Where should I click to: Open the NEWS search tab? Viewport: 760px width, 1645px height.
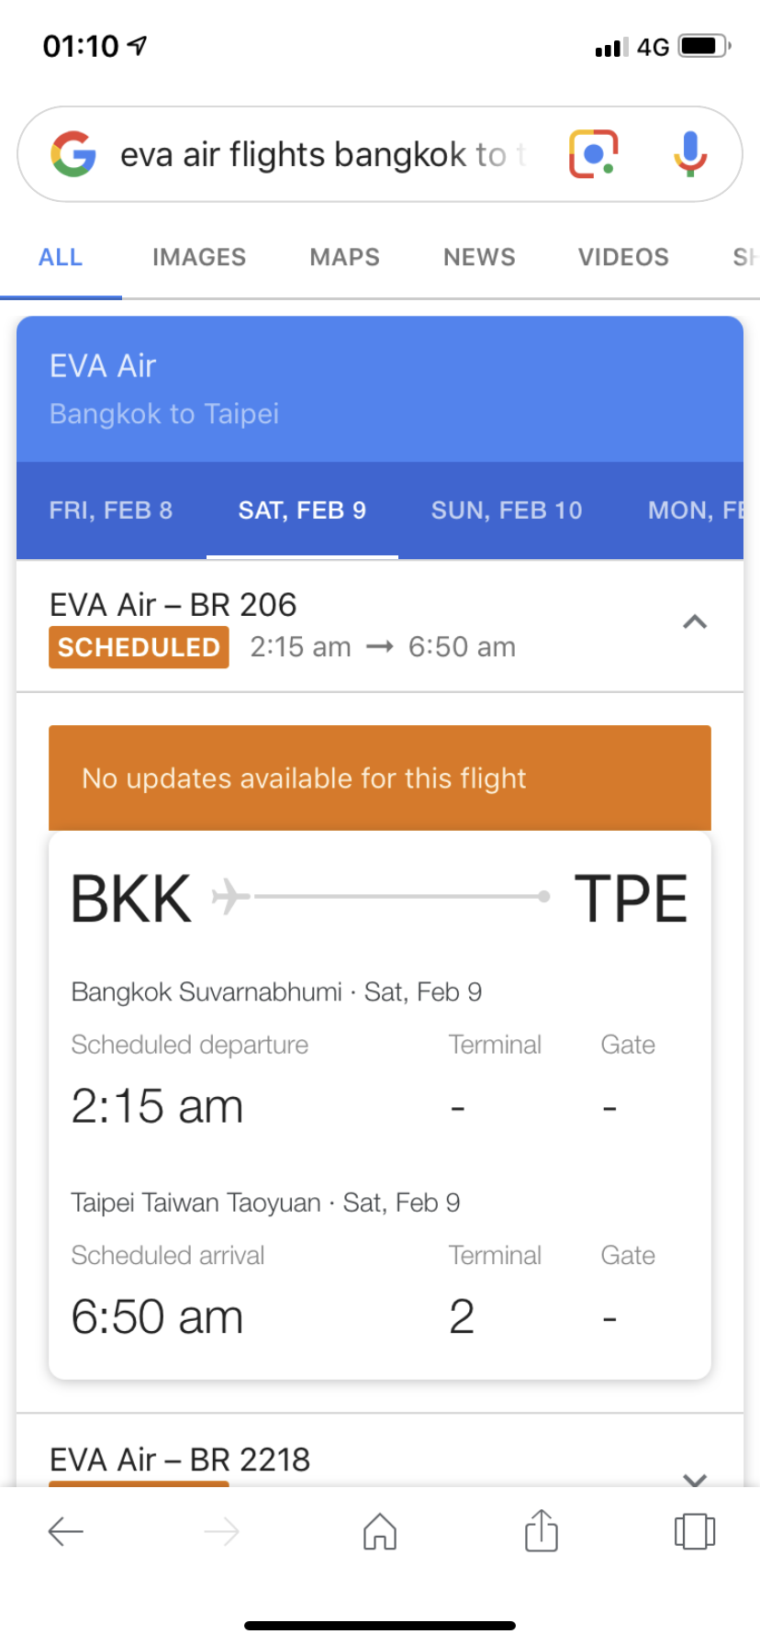point(479,257)
